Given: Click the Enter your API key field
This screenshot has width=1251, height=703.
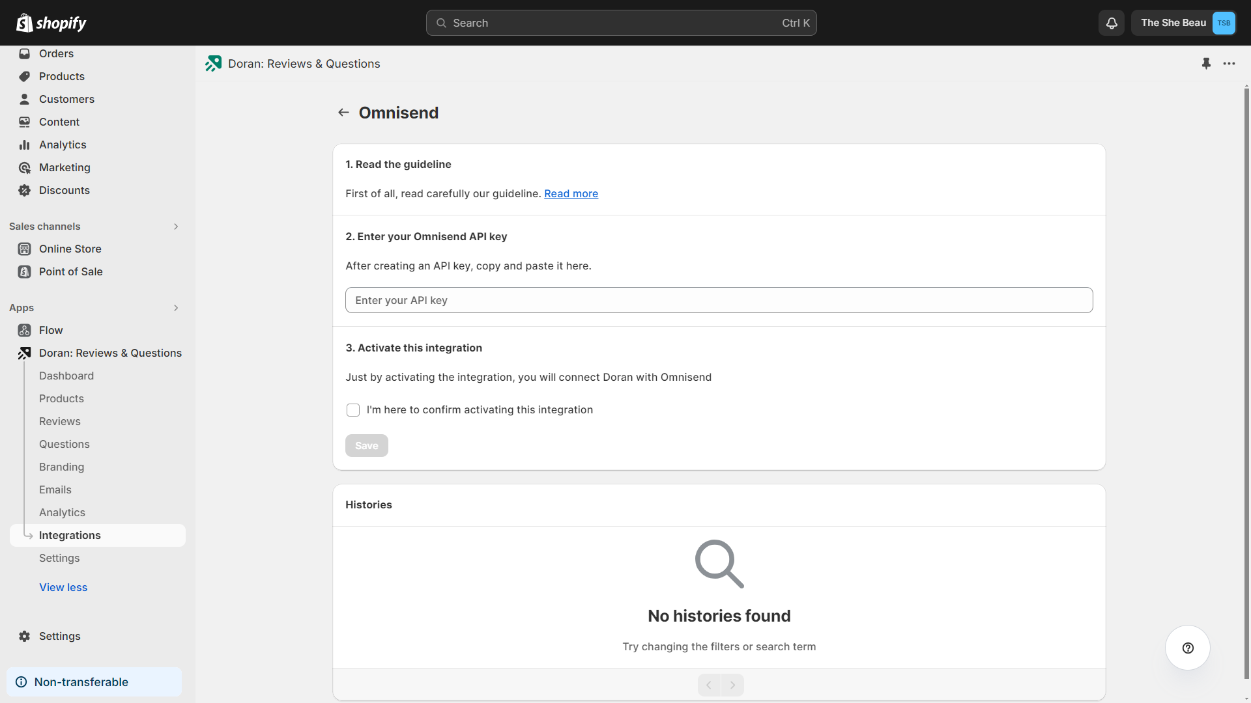Looking at the screenshot, I should (x=719, y=300).
